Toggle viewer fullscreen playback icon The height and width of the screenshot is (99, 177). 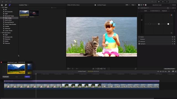[x=136, y=69]
